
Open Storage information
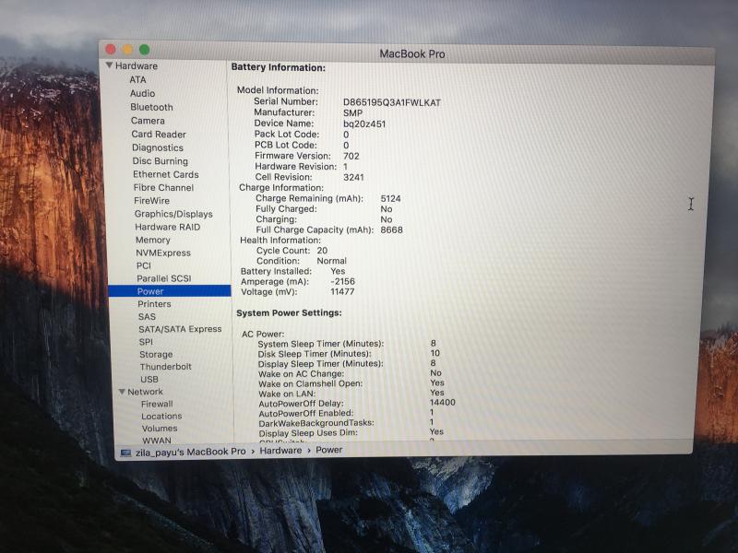click(x=156, y=354)
